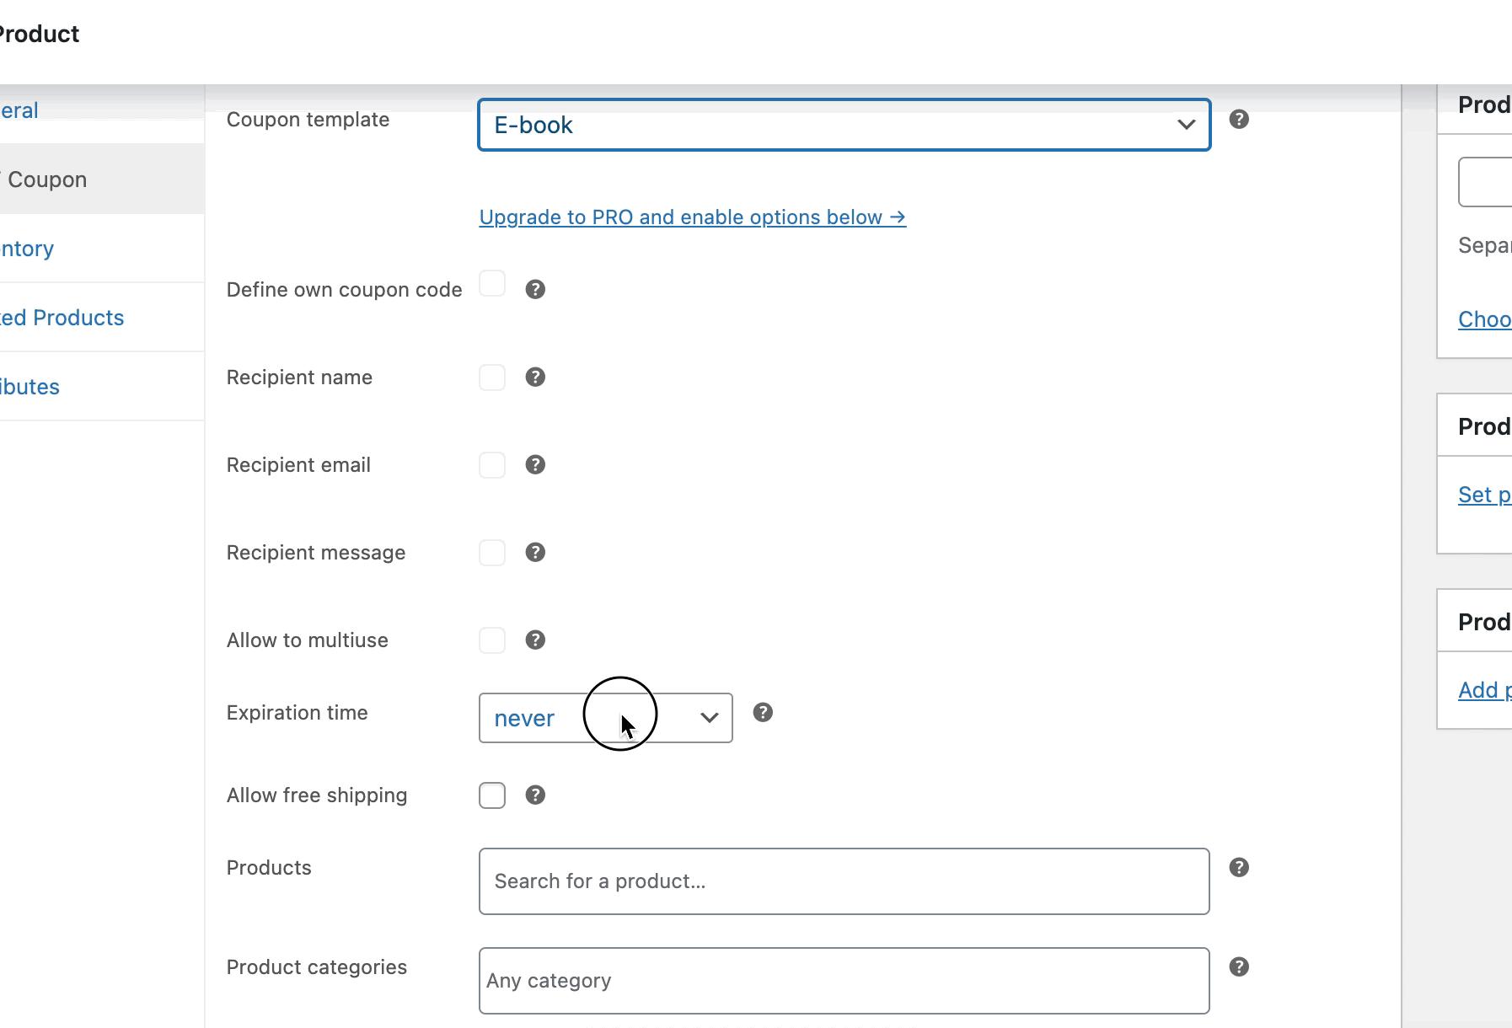Show help for Products search field
Image resolution: width=1512 pixels, height=1028 pixels.
(x=1239, y=867)
